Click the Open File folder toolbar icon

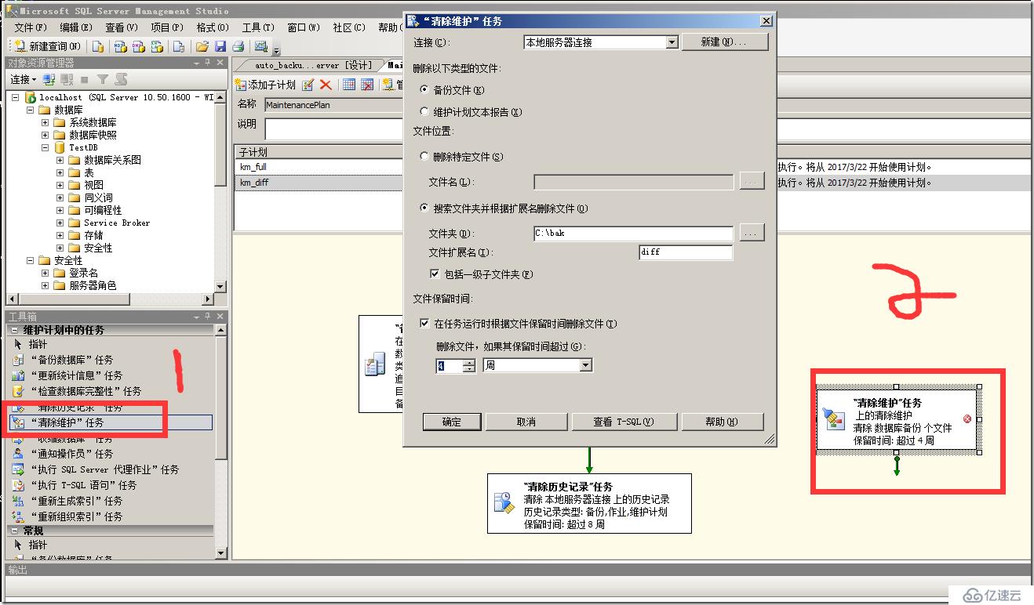pyautogui.click(x=202, y=46)
